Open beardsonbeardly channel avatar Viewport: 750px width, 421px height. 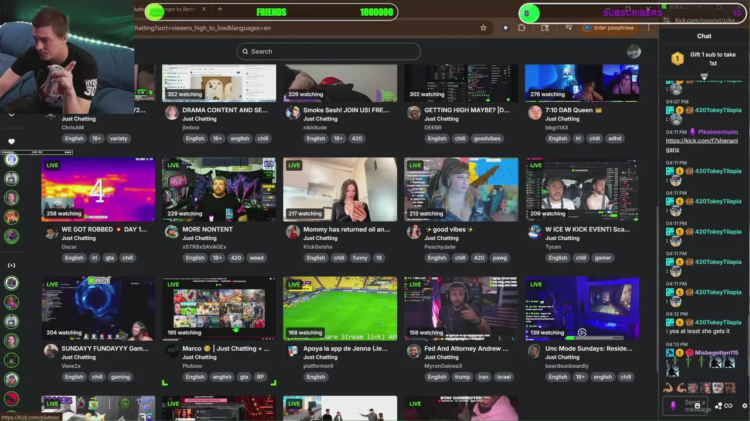pos(534,351)
